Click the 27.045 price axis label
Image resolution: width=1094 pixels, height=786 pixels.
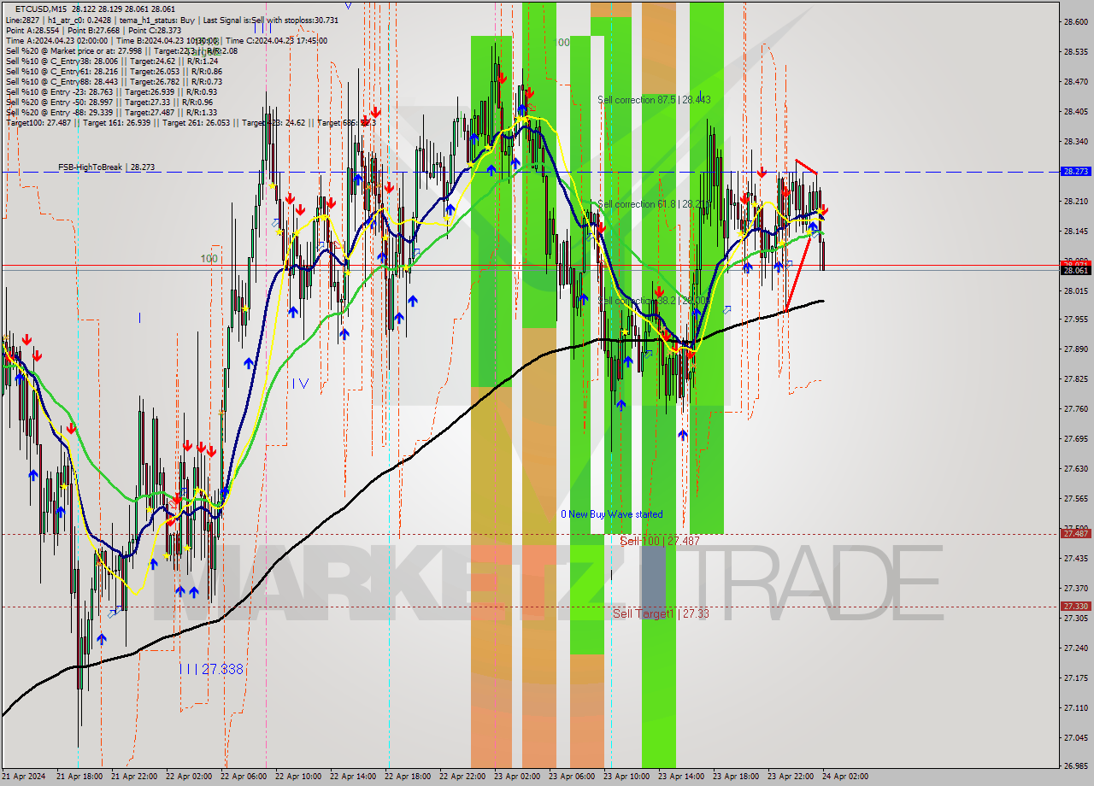(x=1075, y=738)
